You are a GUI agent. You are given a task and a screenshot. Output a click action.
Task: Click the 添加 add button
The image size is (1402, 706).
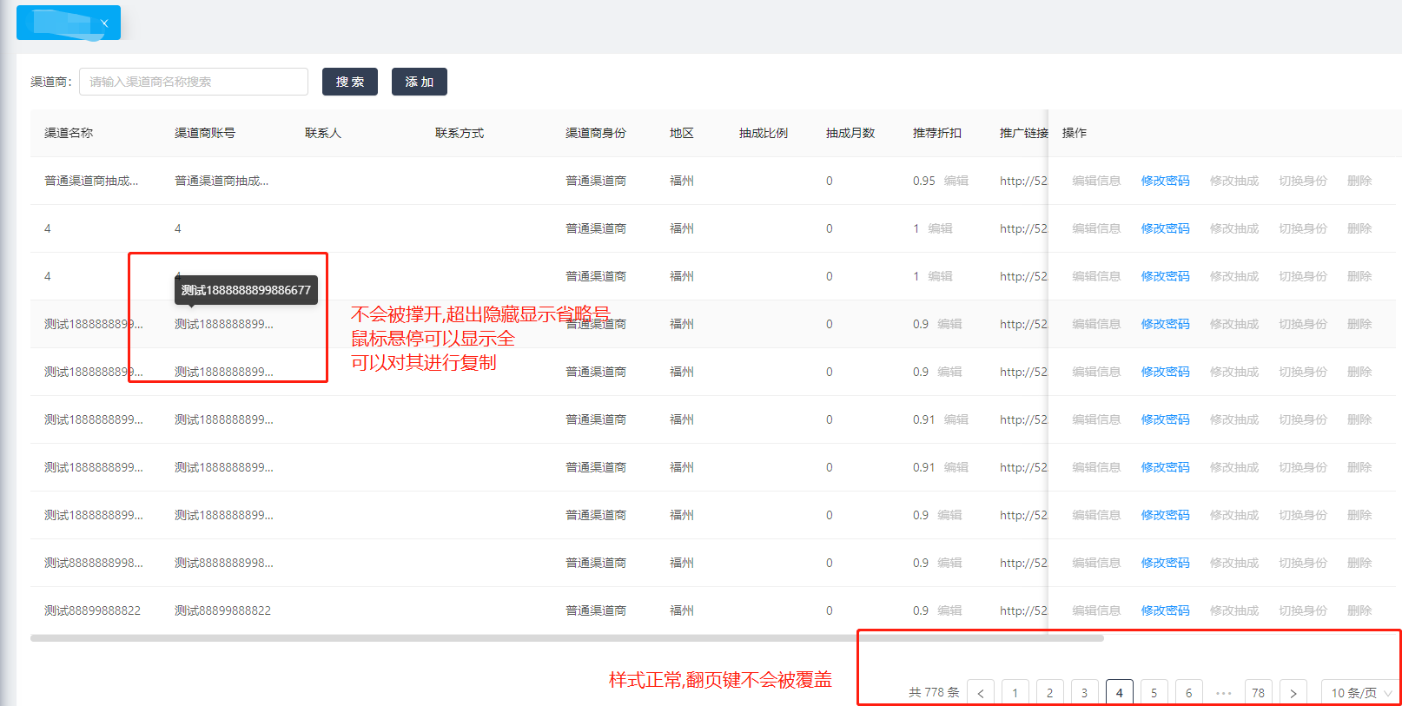420,82
